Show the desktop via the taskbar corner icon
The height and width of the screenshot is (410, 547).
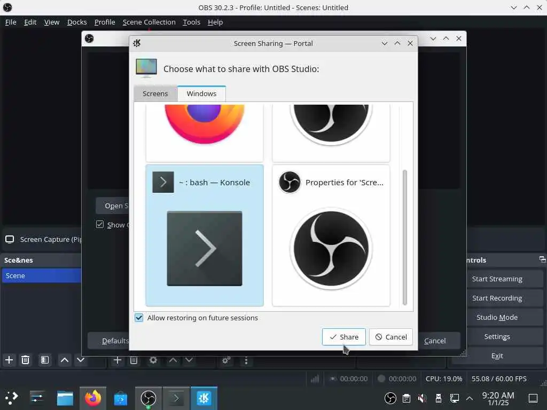[533, 398]
